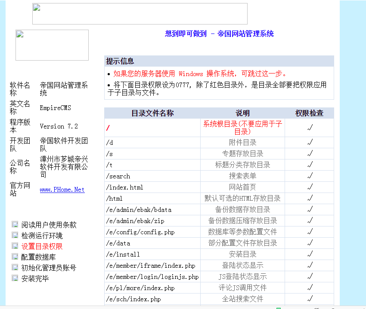
Task: Click the broken logo image above software info
Action: click(52, 45)
